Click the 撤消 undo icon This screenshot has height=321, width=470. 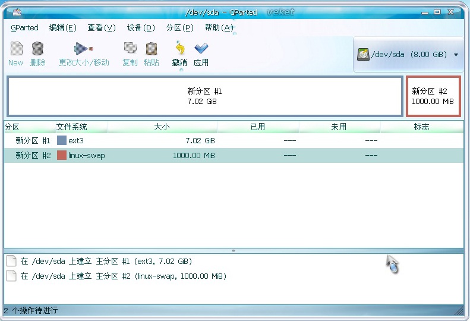pyautogui.click(x=180, y=49)
